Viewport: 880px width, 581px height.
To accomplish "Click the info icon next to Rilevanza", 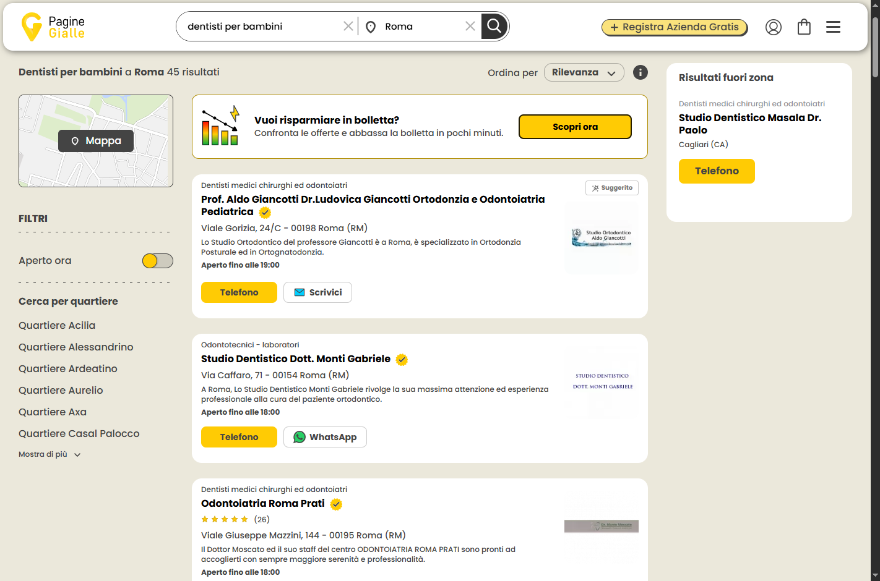I will tap(640, 72).
